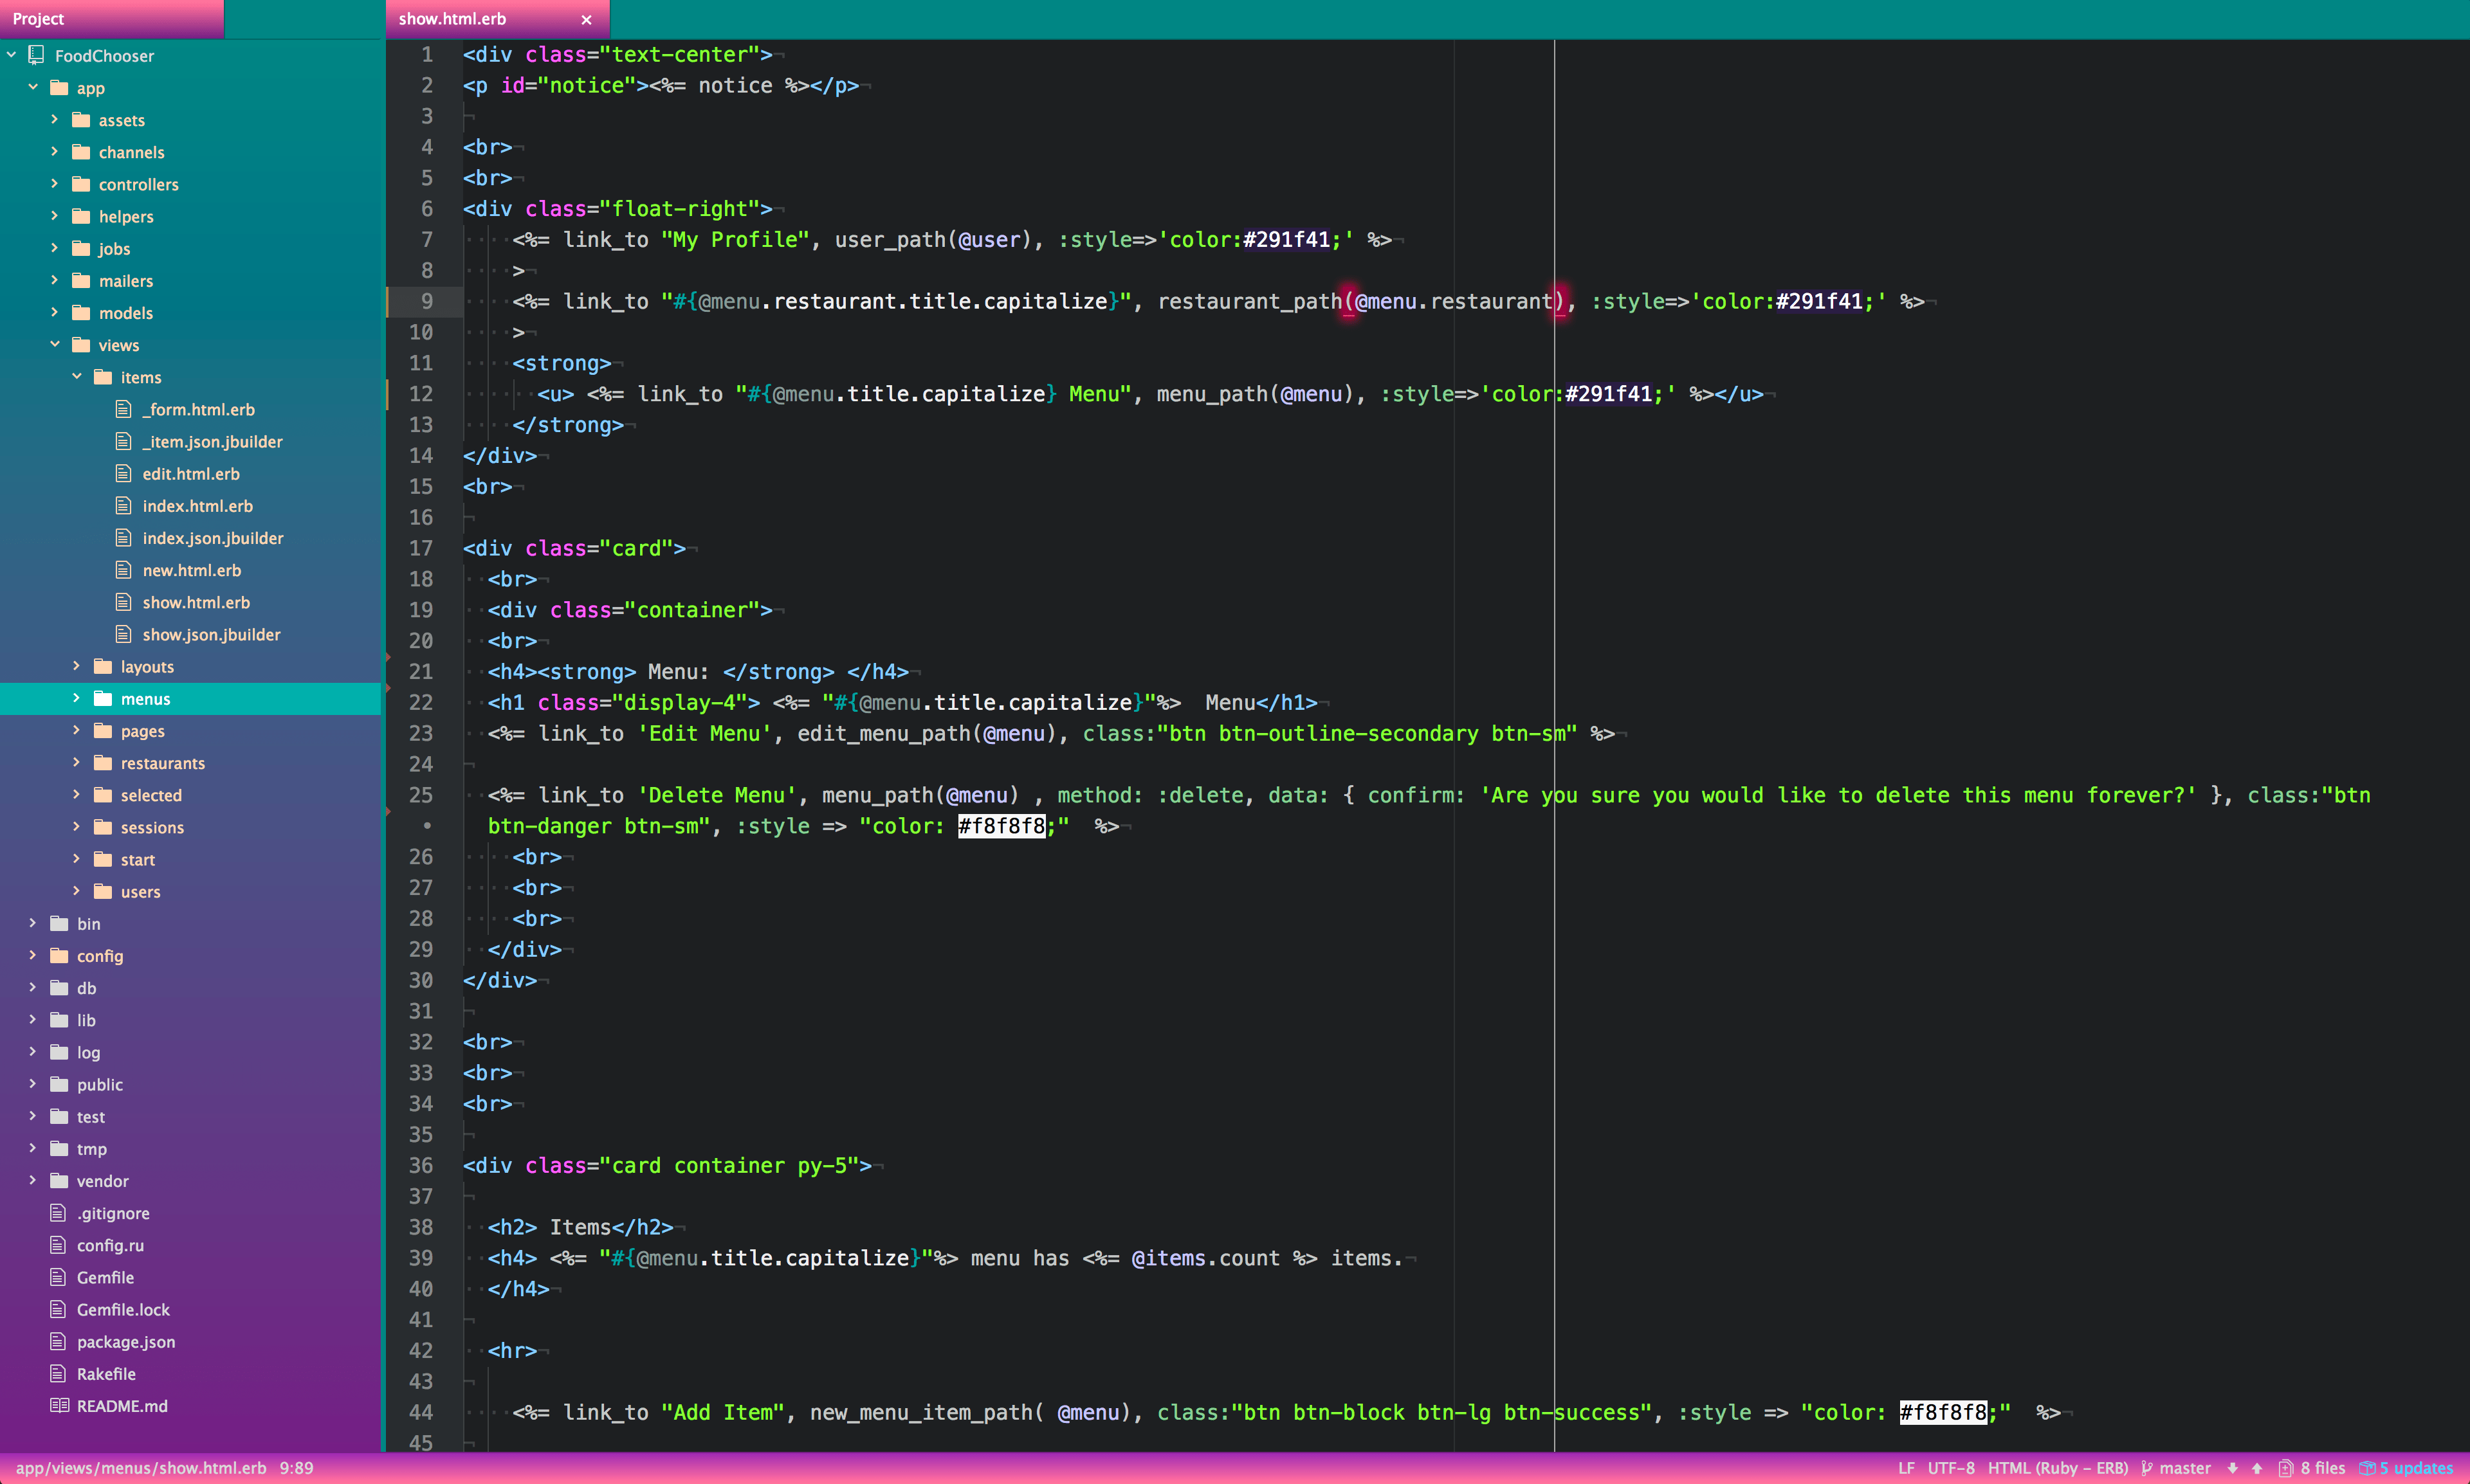Click the git push up-arrow icon
Screen dimensions: 2470x1484
pos(2257,1468)
